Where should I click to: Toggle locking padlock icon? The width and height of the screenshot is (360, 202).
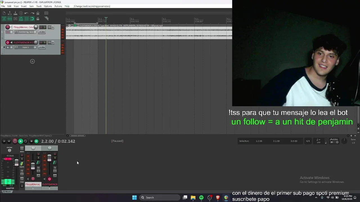click(x=38, y=19)
